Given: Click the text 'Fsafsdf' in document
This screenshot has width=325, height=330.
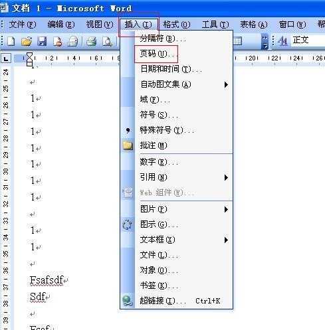Looking at the screenshot, I should [x=47, y=280].
